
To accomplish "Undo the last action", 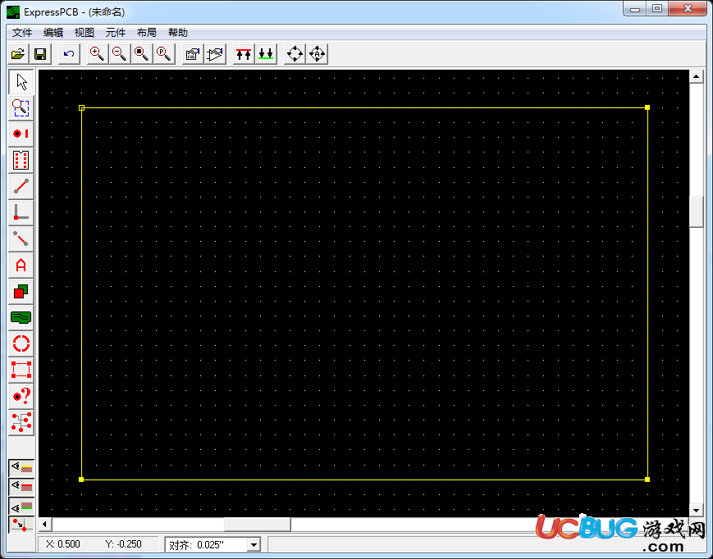I will 69,54.
